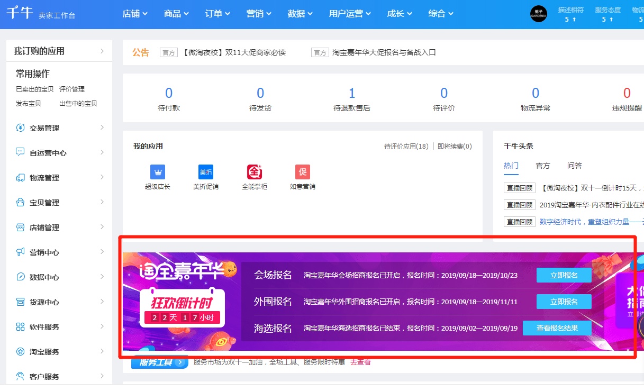Open the GARDENIA shop avatar
This screenshot has width=644, height=391.
(539, 14)
